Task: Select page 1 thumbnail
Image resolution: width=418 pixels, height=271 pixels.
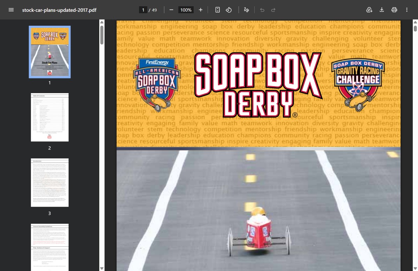Action: (50, 52)
